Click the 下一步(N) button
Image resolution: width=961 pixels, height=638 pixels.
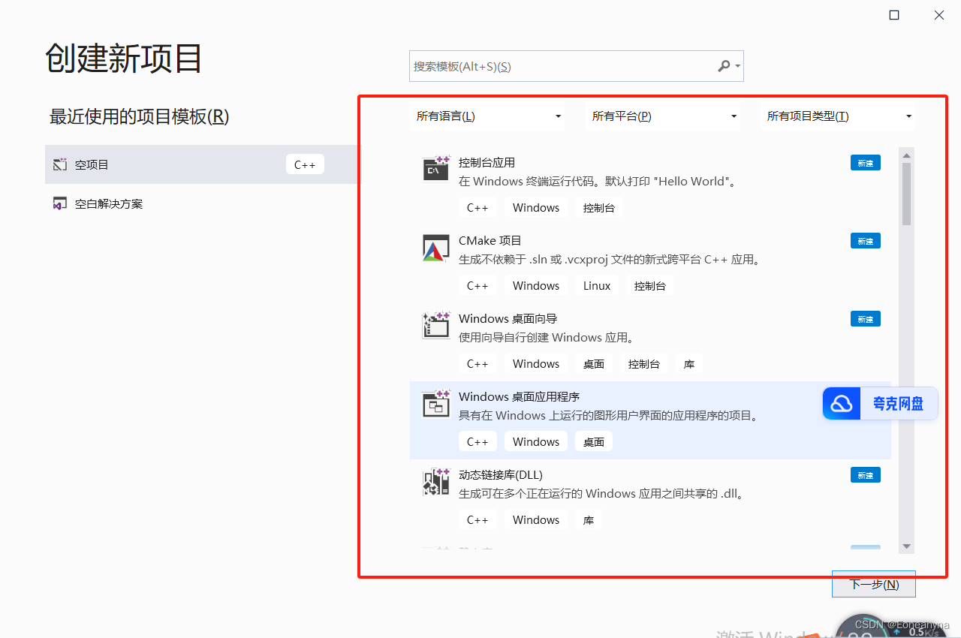coord(874,584)
